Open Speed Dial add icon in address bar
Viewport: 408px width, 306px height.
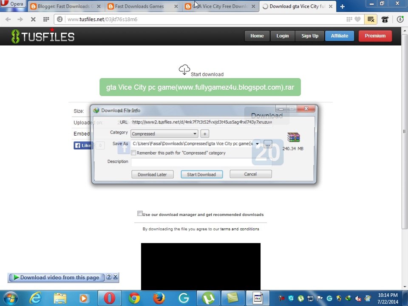point(349,19)
